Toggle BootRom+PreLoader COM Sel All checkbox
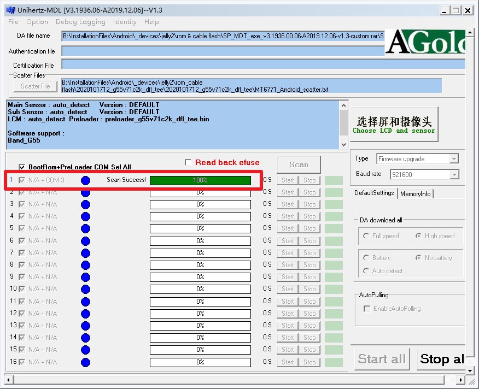This screenshot has height=389, width=479. (x=22, y=167)
